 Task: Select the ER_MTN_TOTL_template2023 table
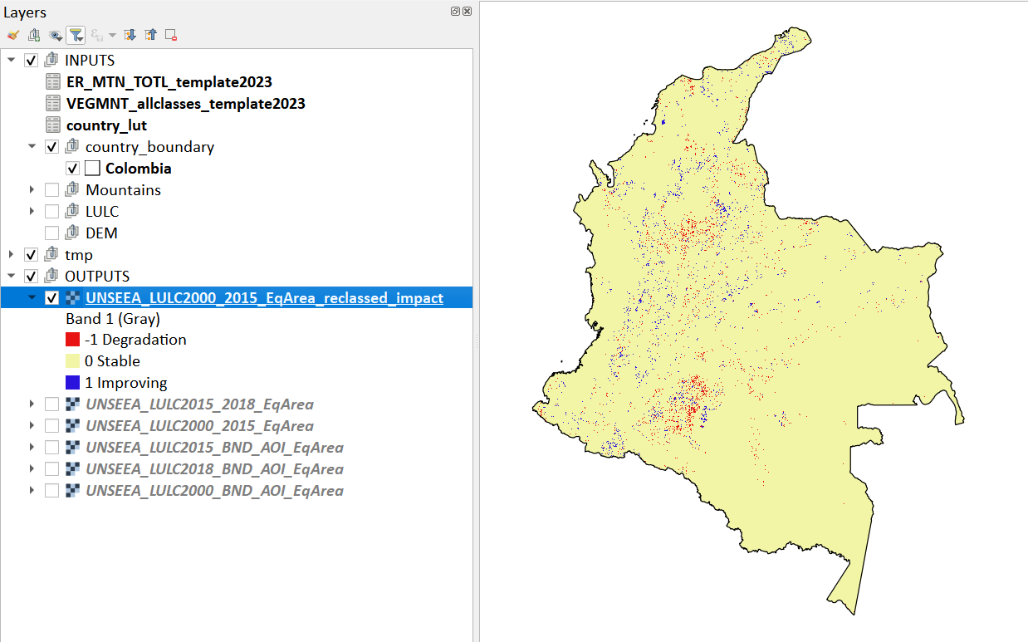(169, 82)
